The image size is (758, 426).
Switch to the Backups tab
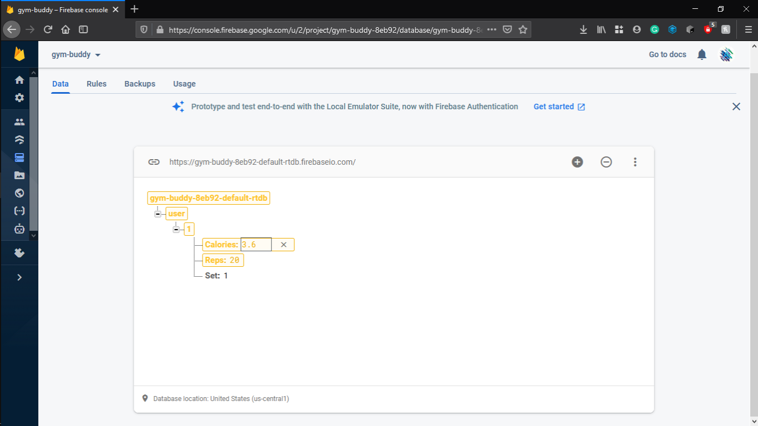click(140, 84)
